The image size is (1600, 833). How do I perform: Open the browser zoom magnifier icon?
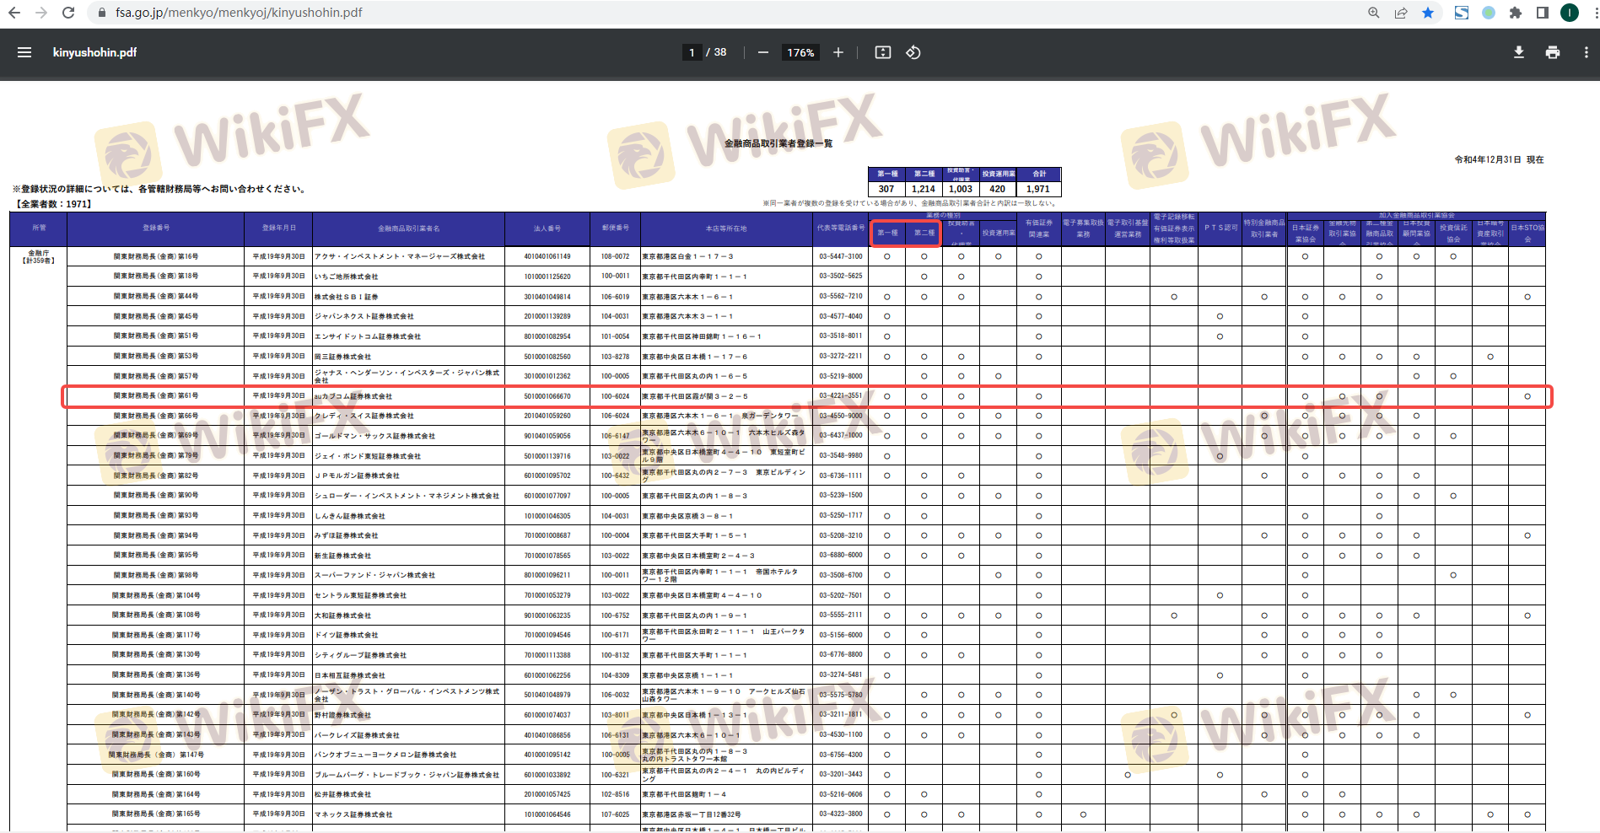coord(1374,13)
